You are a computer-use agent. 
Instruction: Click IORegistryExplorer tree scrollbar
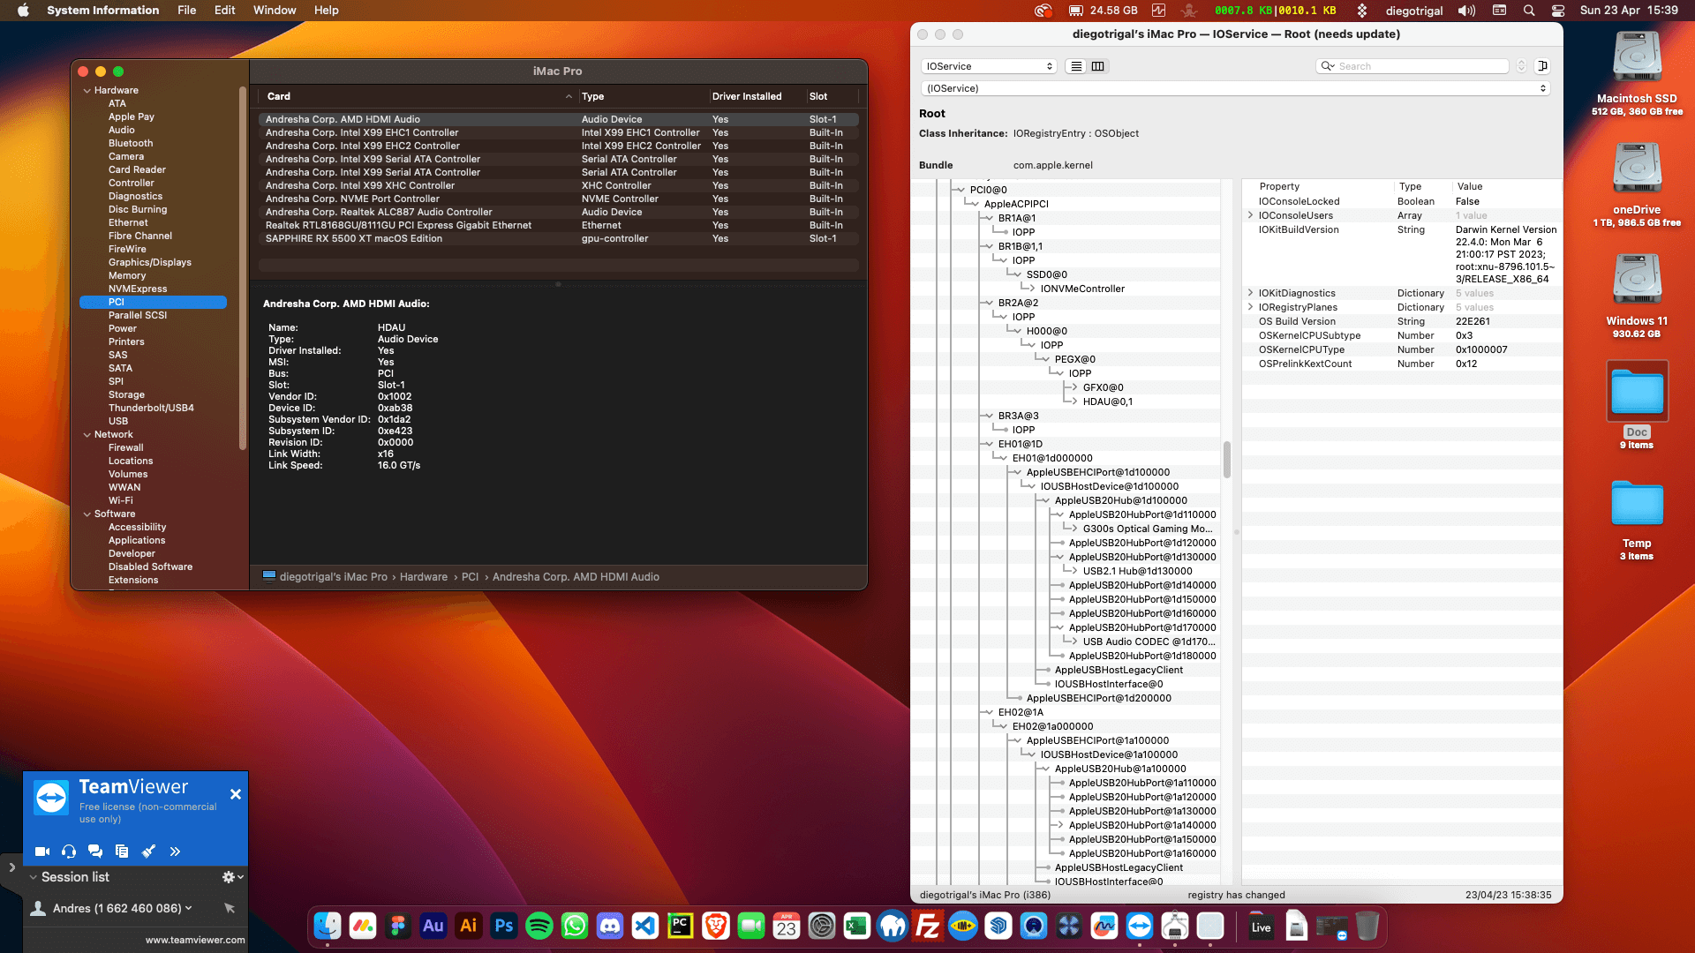click(x=1227, y=460)
